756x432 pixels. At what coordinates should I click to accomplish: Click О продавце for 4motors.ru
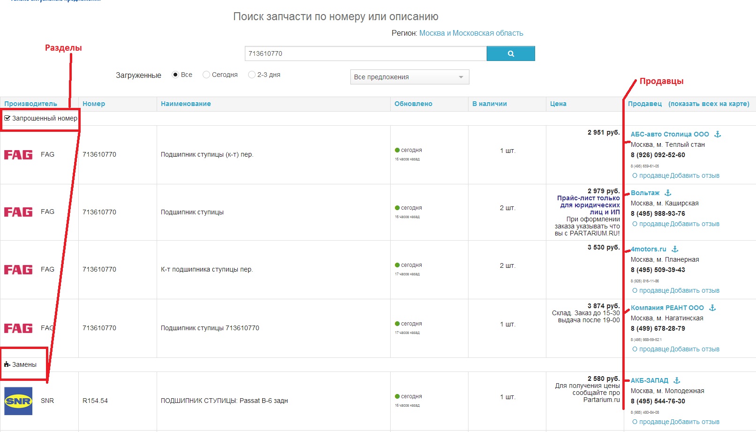tap(651, 290)
